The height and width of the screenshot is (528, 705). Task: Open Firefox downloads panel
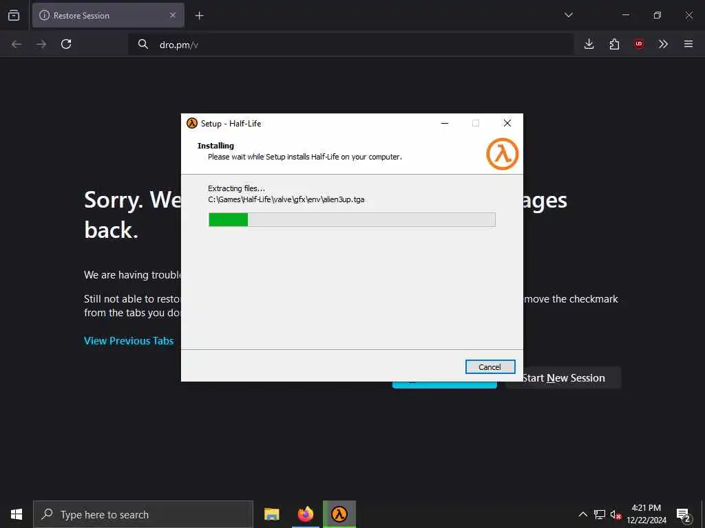point(589,44)
